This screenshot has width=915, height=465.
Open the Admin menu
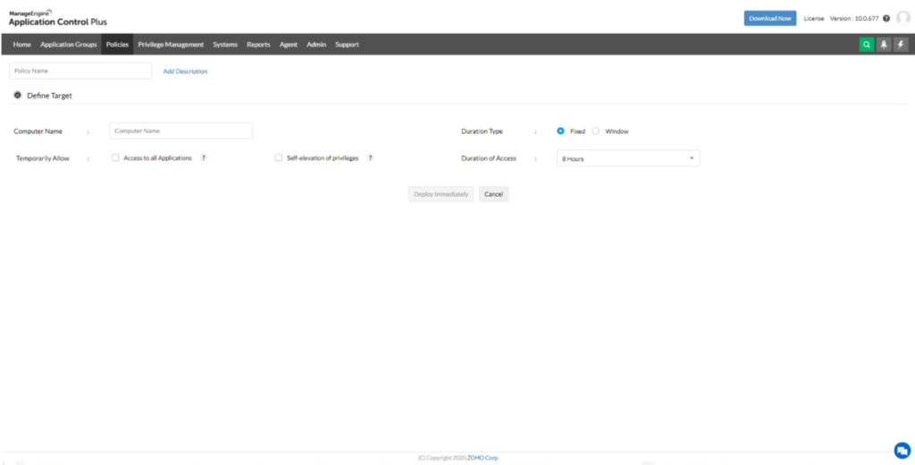[316, 45]
